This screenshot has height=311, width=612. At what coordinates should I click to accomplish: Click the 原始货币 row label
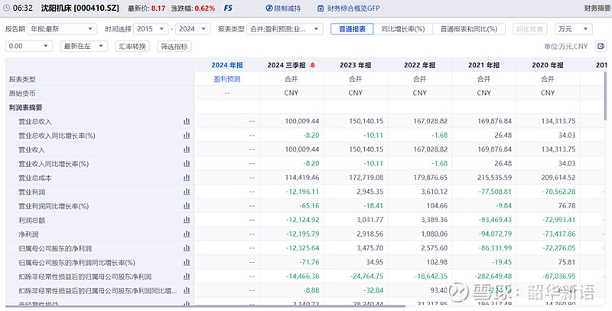[22, 93]
